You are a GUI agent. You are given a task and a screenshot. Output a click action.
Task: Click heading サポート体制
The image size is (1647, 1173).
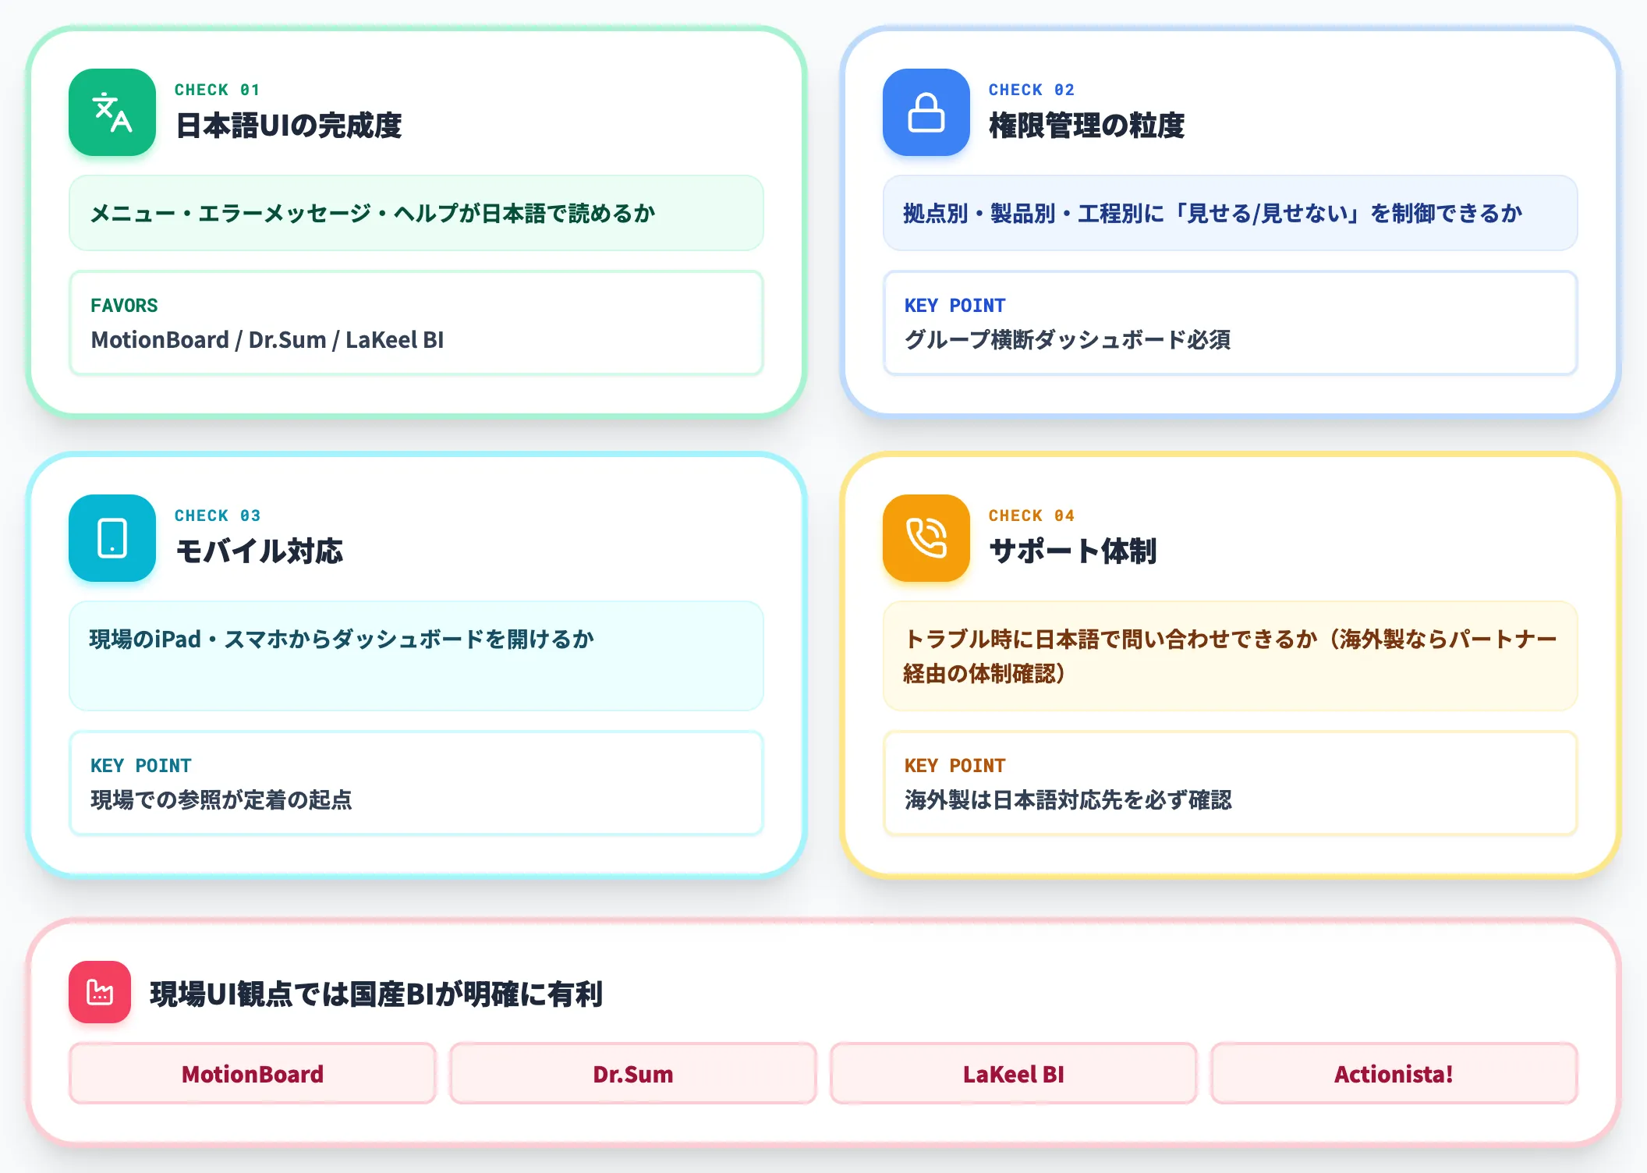tap(1073, 551)
